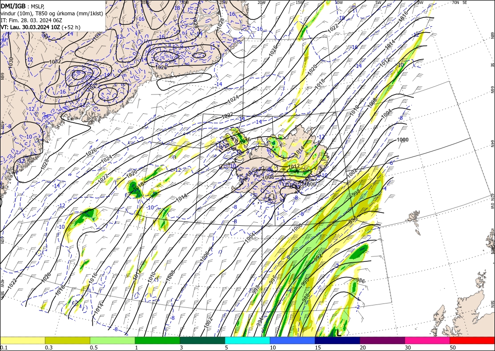Click the "VT: Lau. 30.03.2024 10Z (+52 h)" line
This screenshot has height=351, width=495.
click(41, 27)
